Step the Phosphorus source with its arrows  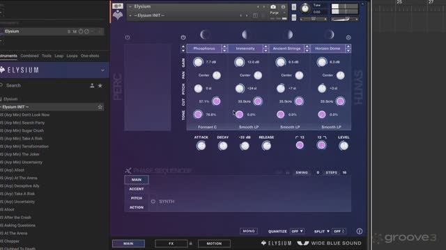(224, 49)
